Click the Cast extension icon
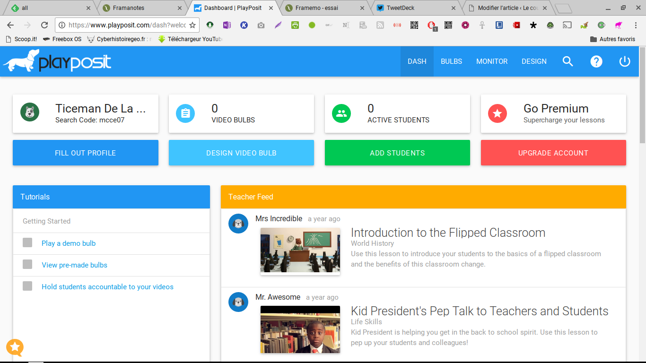646x363 pixels. coord(567,25)
